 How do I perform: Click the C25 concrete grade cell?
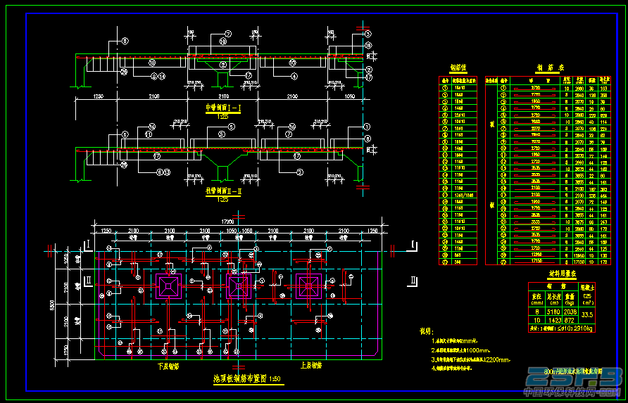pos(586,297)
